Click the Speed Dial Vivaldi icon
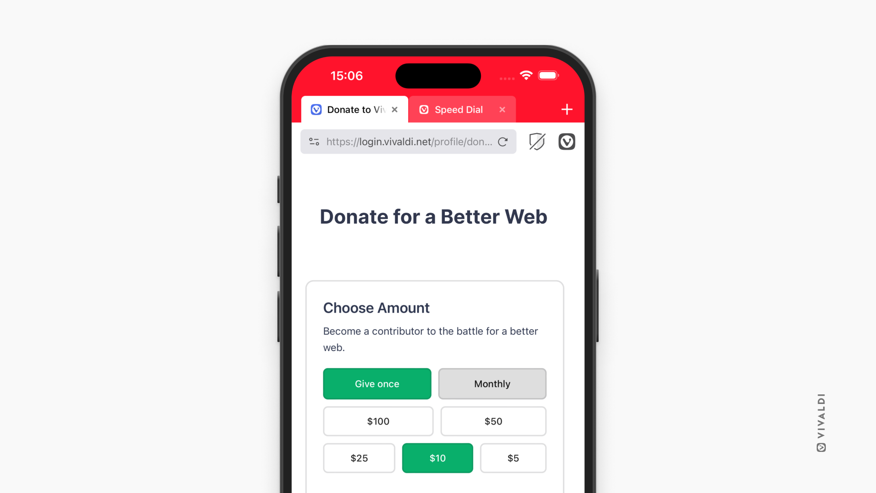 click(x=423, y=109)
